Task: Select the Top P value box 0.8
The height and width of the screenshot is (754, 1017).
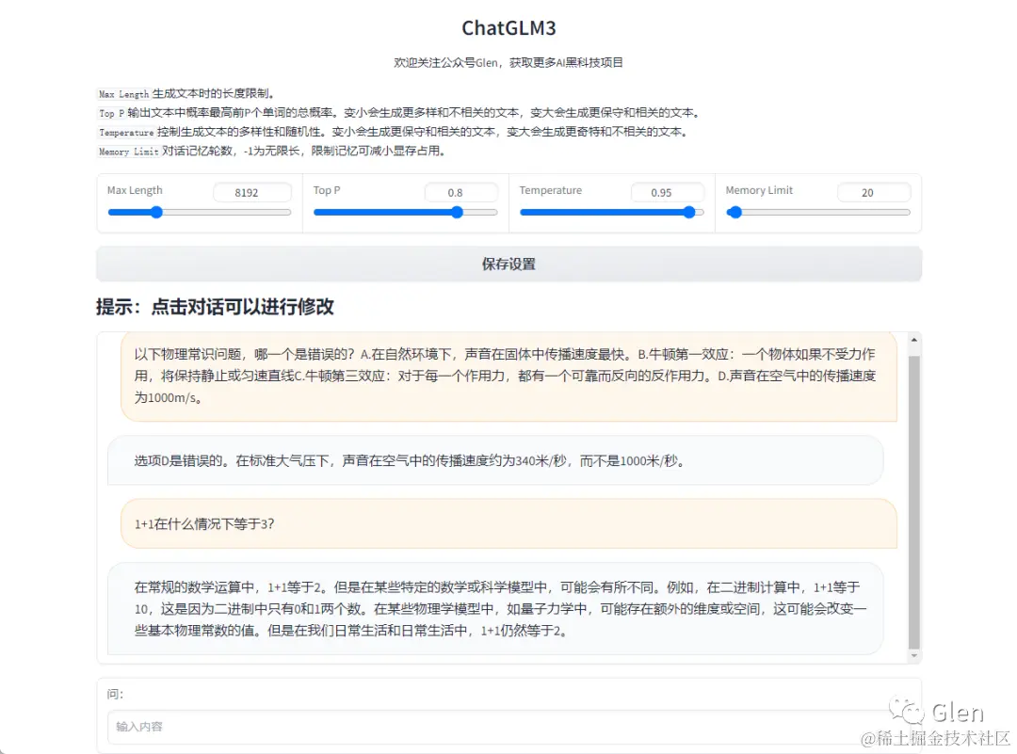Action: pyautogui.click(x=460, y=192)
